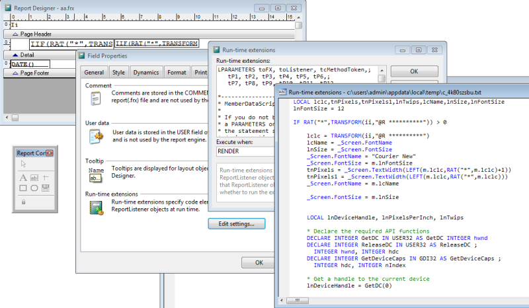Viewport: 529px width, 308px height.
Task: Click the Page Footer band bar
Action: coord(40,73)
